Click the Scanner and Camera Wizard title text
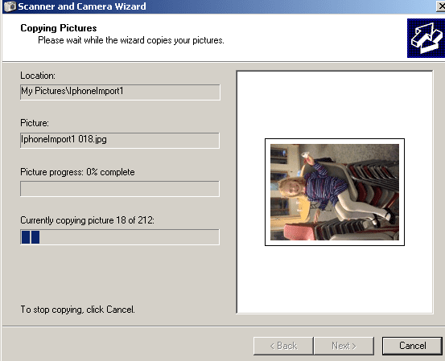This screenshot has width=445, height=361. tap(82, 6)
